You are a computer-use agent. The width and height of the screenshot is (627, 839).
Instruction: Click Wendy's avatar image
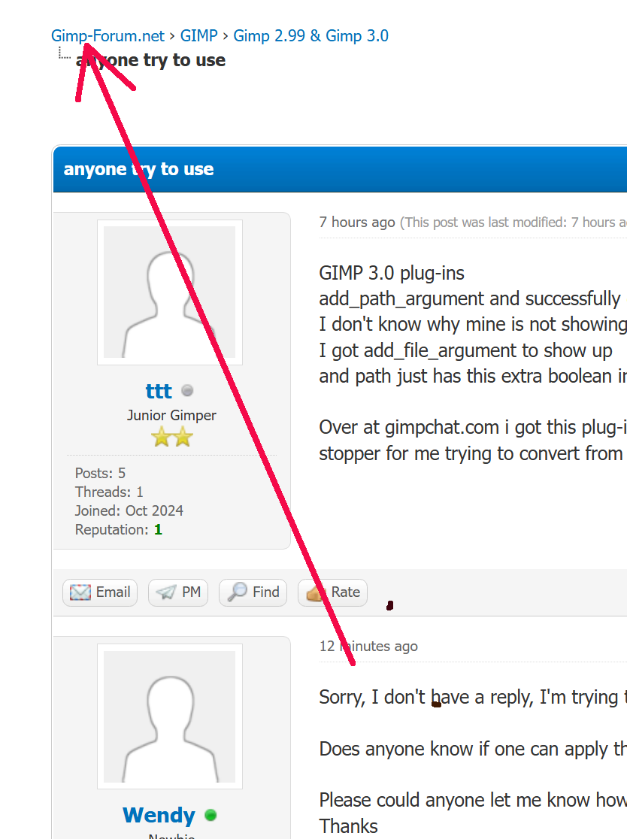click(170, 716)
